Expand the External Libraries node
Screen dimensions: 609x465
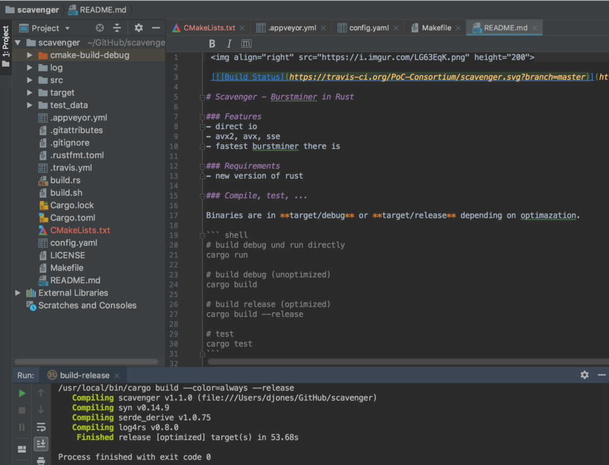18,293
